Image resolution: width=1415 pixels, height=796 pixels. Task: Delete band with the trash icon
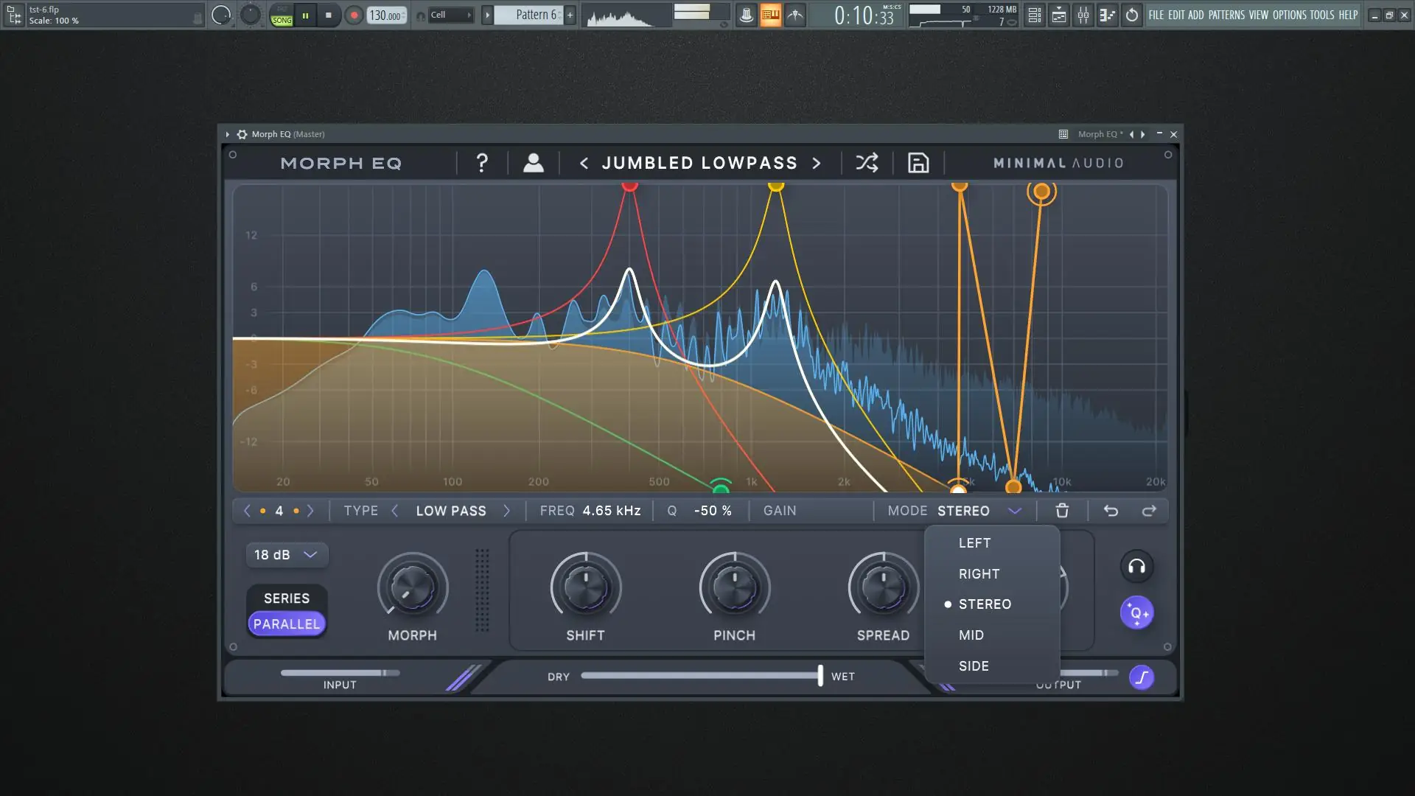(1062, 511)
